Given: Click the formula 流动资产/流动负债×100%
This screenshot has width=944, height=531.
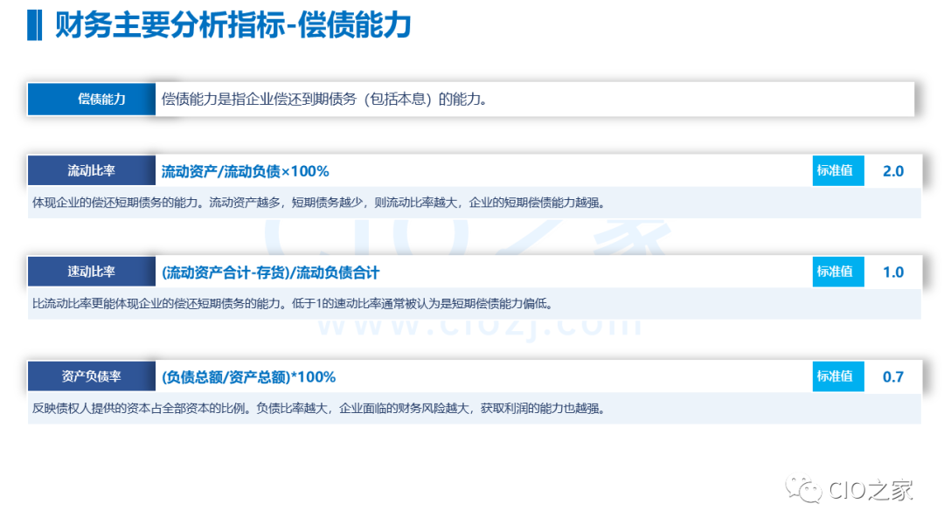Looking at the screenshot, I should (245, 171).
